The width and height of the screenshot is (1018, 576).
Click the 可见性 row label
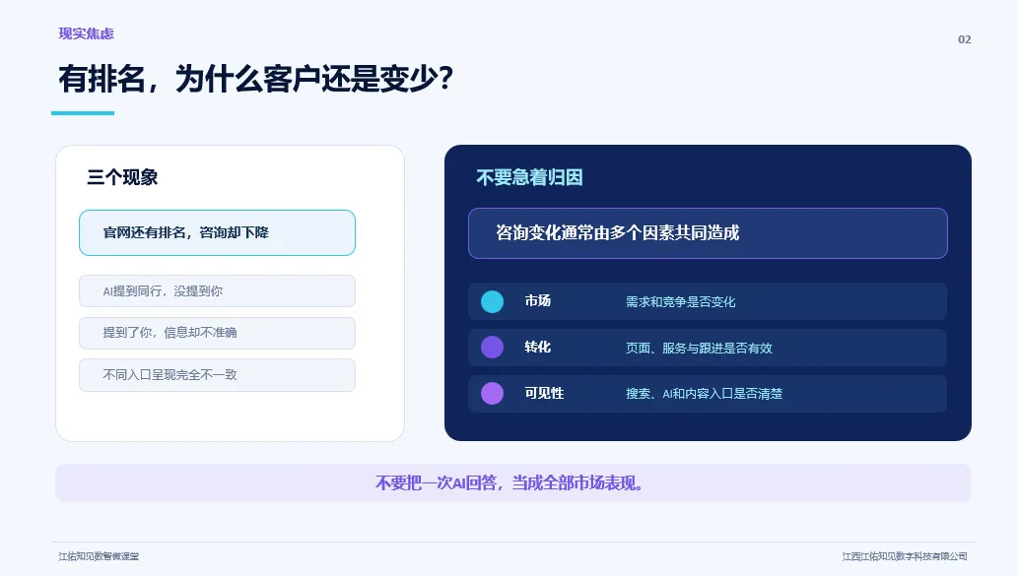point(544,393)
